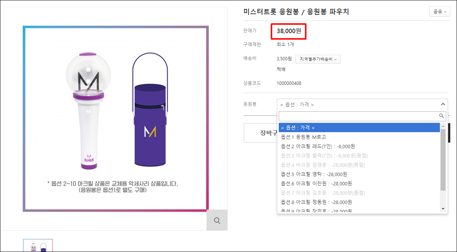This screenshot has height=252, width=457.
Task: Click the 판매가 label
Action: (250, 31)
